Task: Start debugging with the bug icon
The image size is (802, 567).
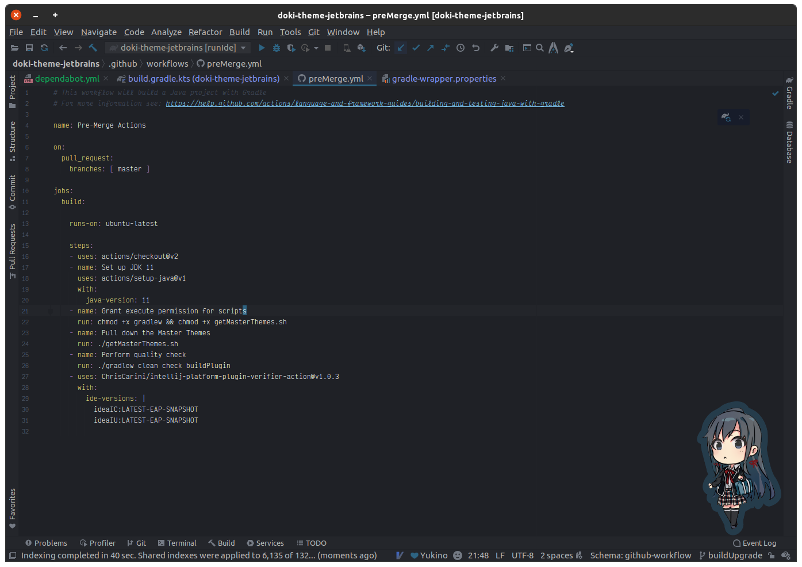Action: [x=277, y=48]
